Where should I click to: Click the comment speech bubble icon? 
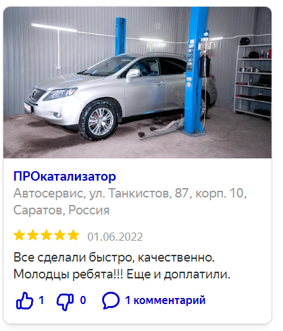111,301
